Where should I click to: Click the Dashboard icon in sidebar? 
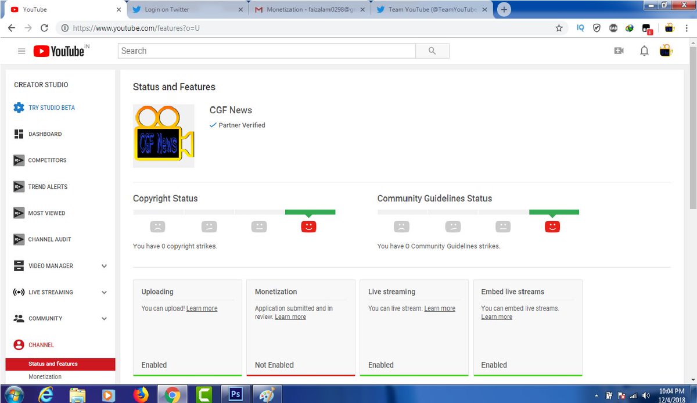point(19,134)
